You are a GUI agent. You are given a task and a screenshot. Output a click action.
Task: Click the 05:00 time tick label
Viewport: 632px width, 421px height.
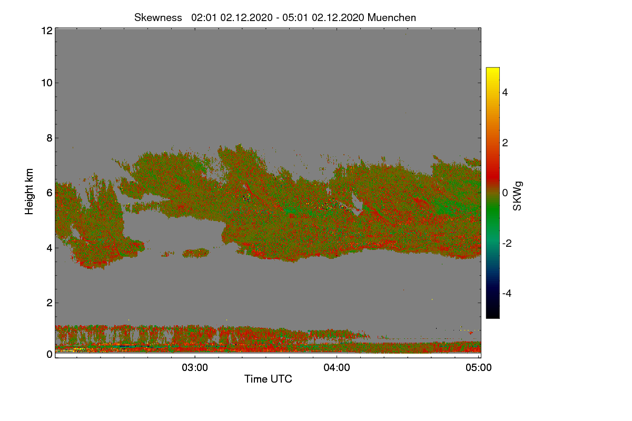click(479, 367)
